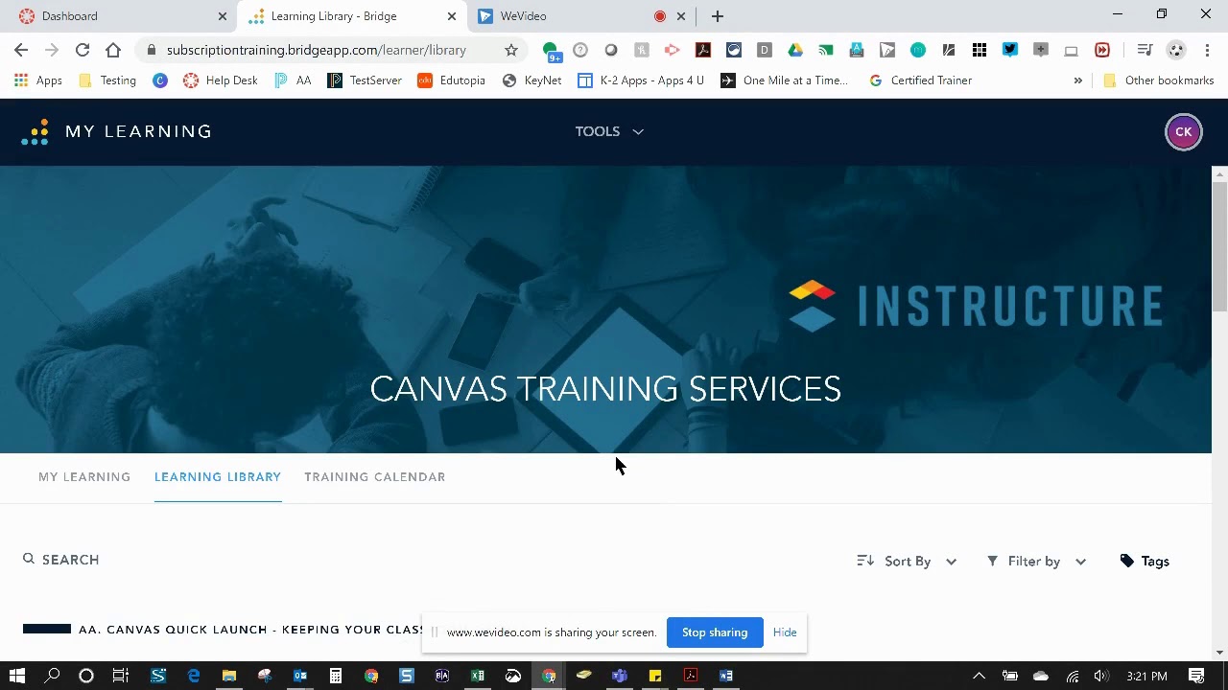1228x690 pixels.
Task: Open the K-2 Apps - Apps 4 U bookmark
Action: coord(641,80)
